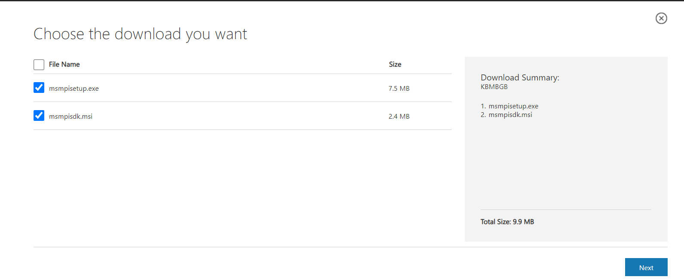Click the Total Size 9.9 MB text
This screenshot has width=684, height=280.
[507, 222]
